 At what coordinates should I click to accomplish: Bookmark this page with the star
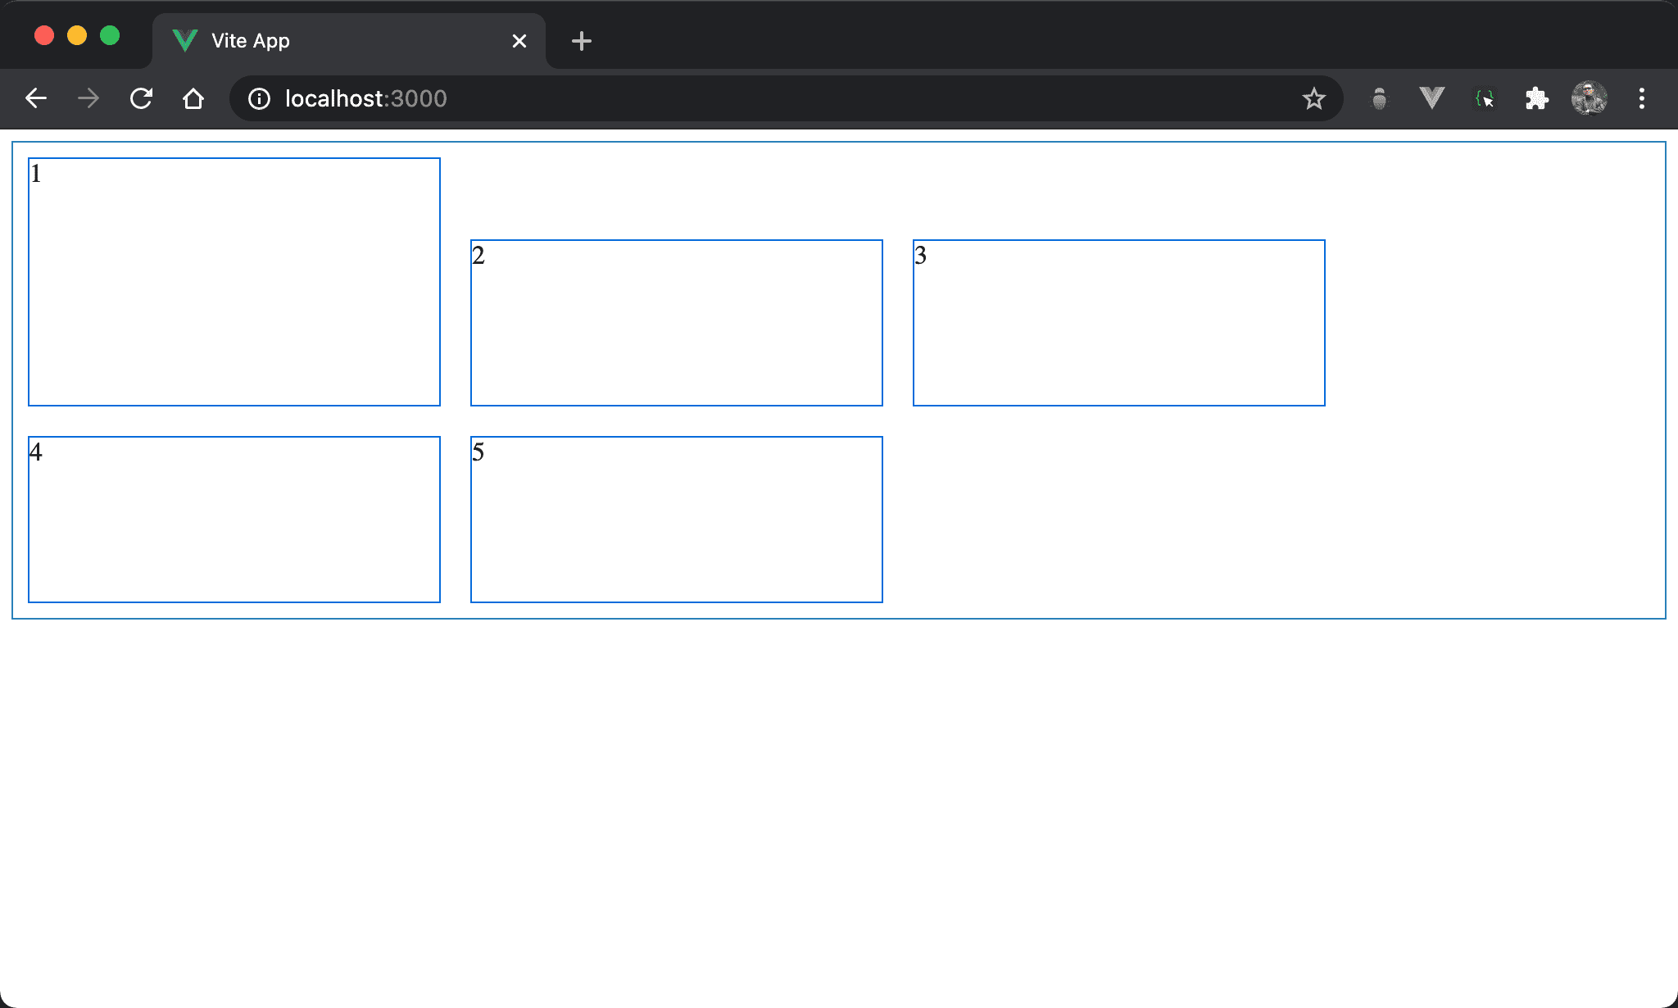coord(1313,98)
